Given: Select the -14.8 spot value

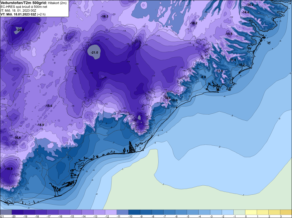Looking at the screenshot, I should [x=167, y=98].
